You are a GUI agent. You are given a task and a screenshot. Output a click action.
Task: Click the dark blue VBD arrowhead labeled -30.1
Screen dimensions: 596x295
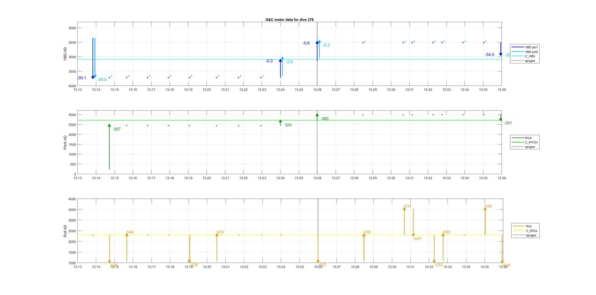click(x=93, y=77)
